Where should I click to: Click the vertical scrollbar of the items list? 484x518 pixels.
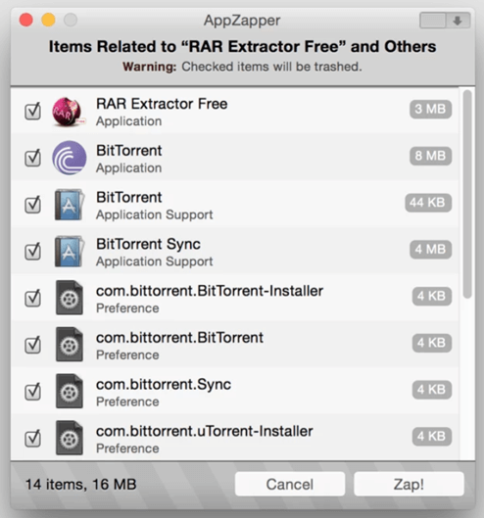467,194
